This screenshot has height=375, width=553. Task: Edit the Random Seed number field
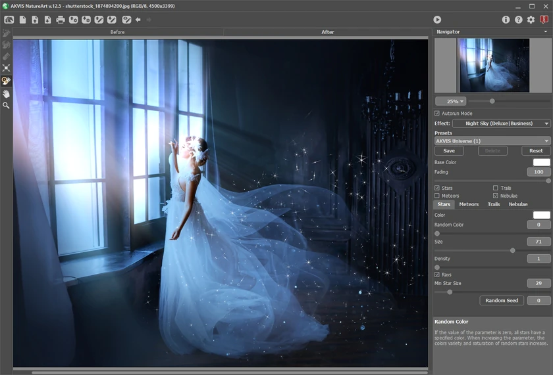(539, 300)
